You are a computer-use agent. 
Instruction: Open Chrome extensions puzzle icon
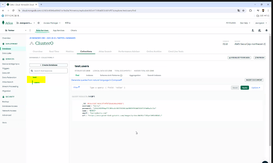[x=250, y=10]
